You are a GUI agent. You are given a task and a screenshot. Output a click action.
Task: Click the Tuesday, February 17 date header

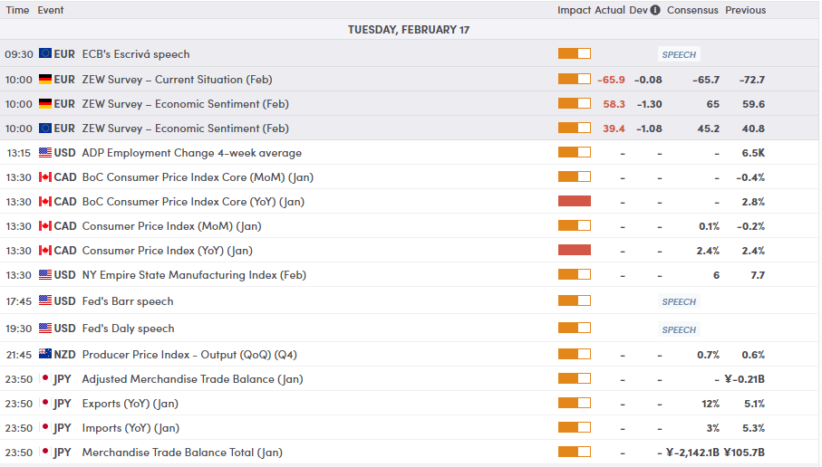point(409,30)
